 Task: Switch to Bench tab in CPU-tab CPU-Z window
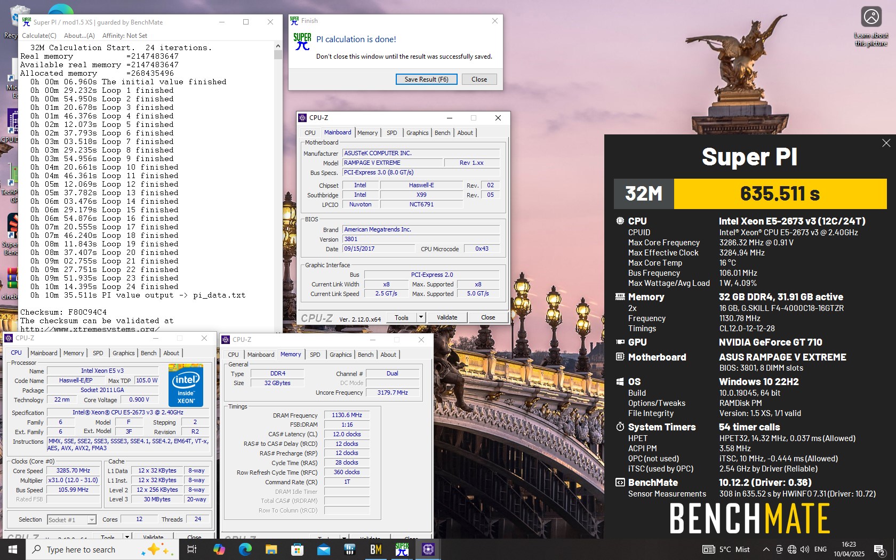148,353
